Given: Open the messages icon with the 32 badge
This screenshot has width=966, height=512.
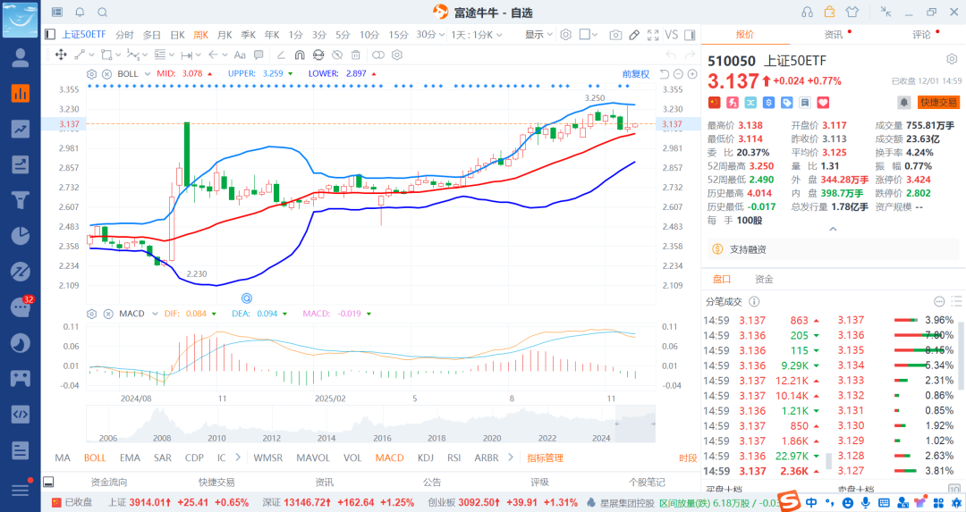Looking at the screenshot, I should [x=21, y=307].
